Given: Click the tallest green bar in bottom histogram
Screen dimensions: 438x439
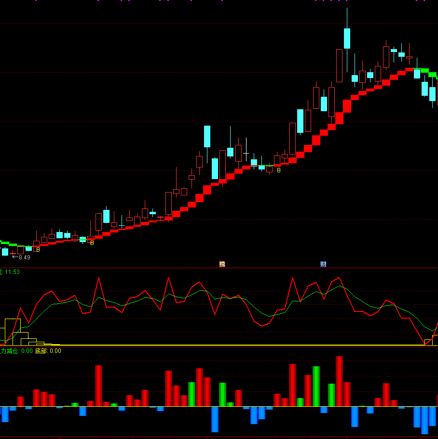Looking at the screenshot, I should [316, 386].
